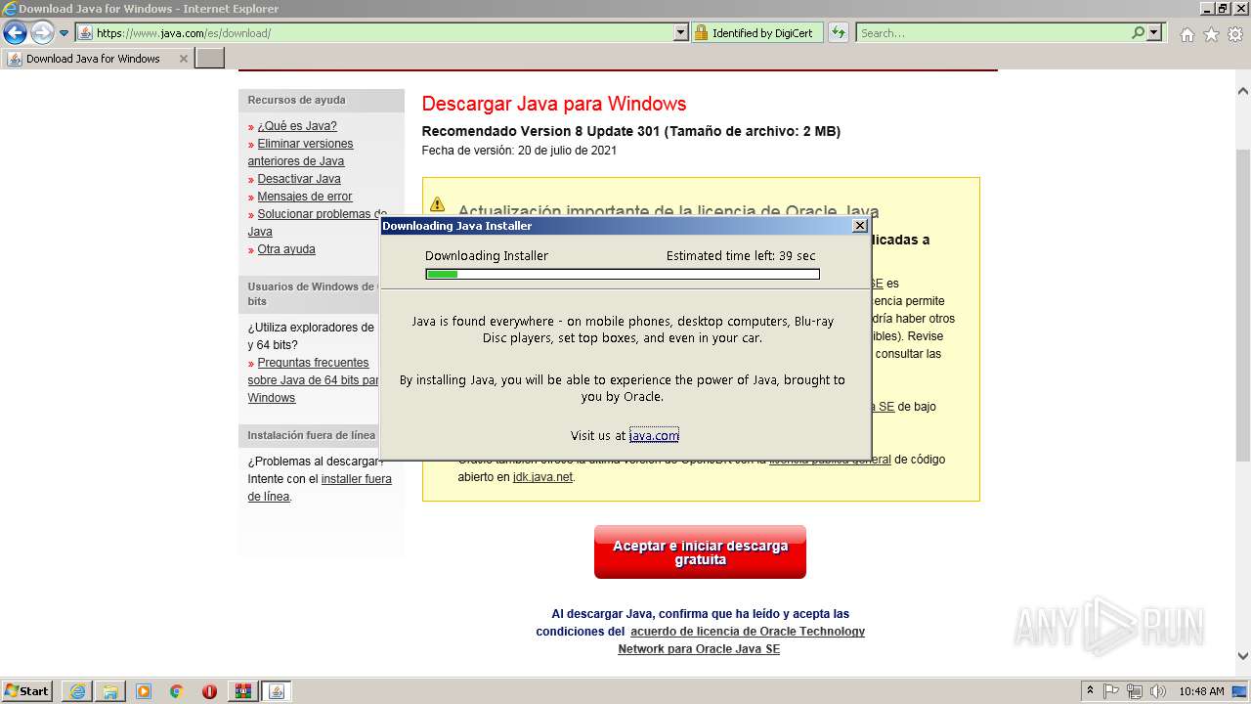
Task: Close the Downloading Java Installer dialog
Action: pos(860,226)
